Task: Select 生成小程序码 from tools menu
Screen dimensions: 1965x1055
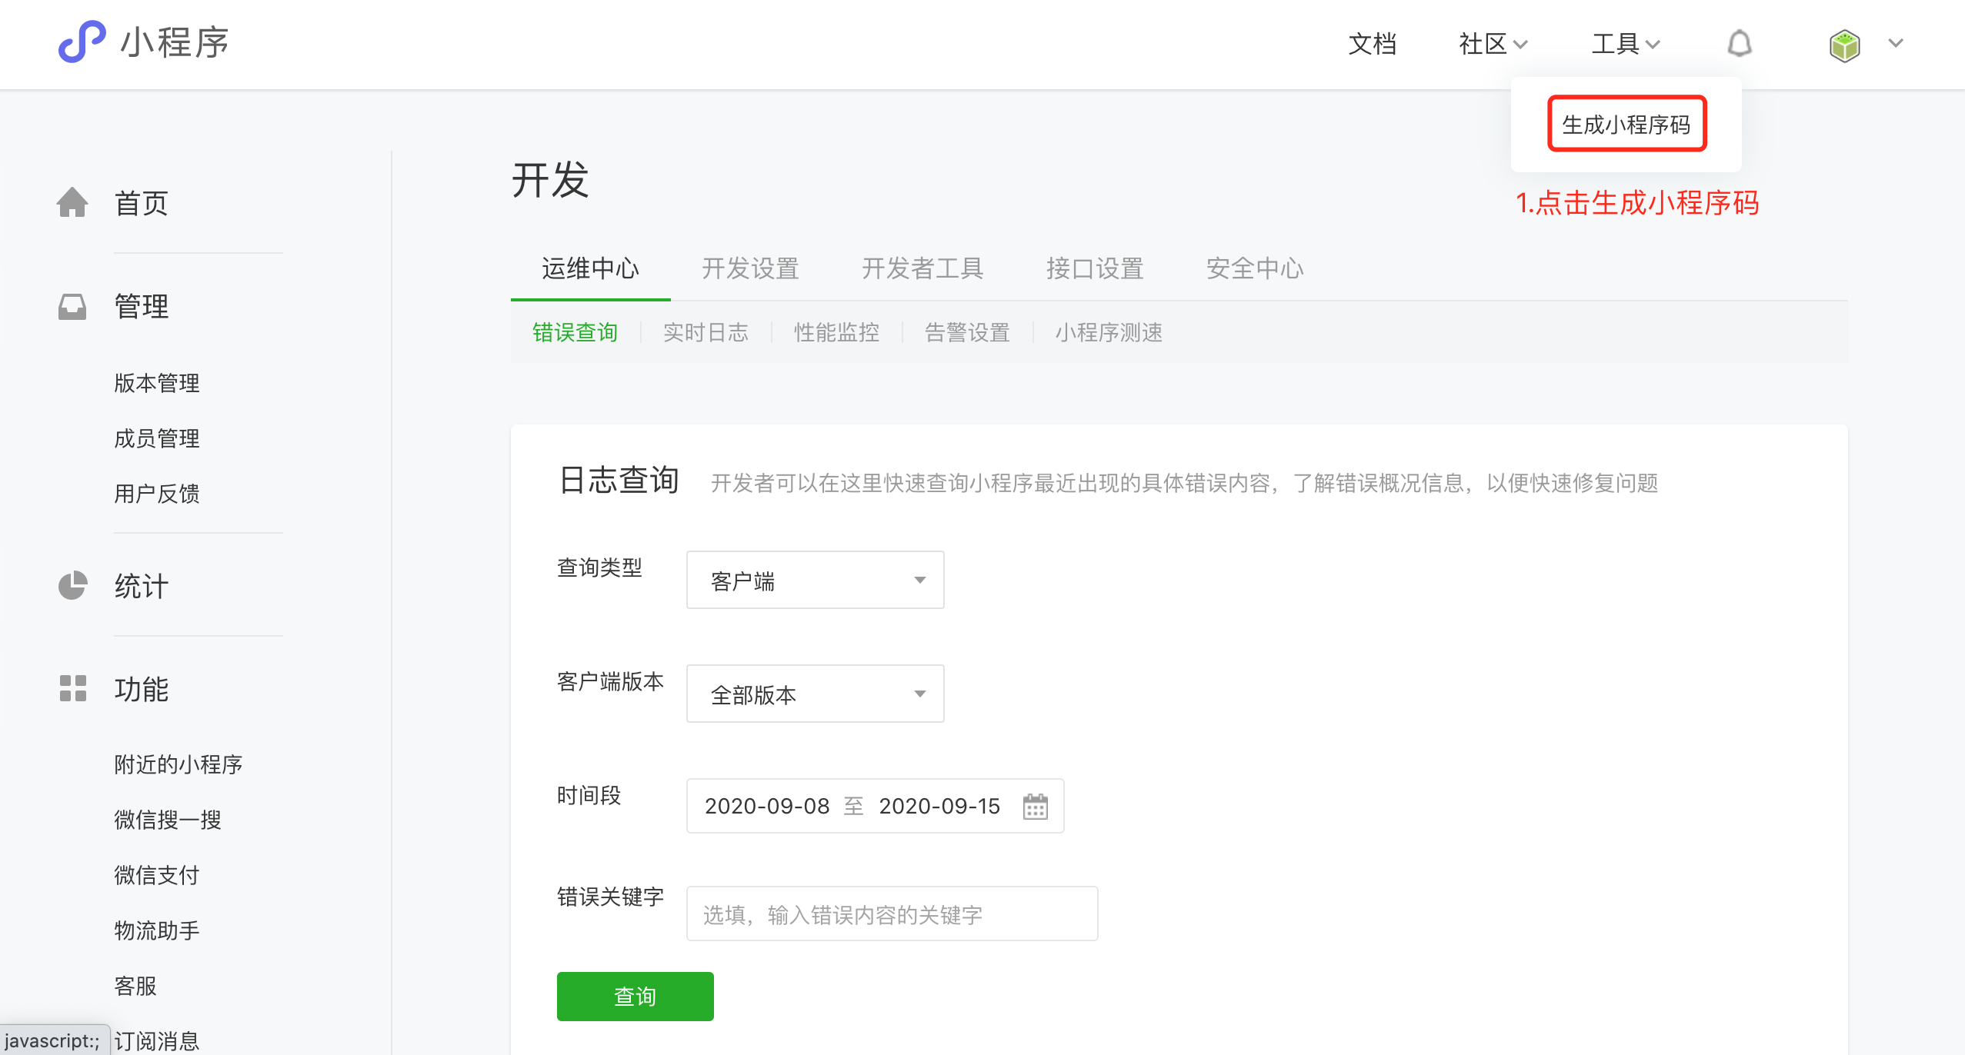Action: (1626, 124)
